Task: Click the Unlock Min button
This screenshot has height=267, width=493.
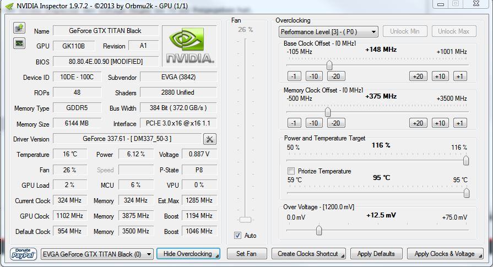Action: point(405,31)
